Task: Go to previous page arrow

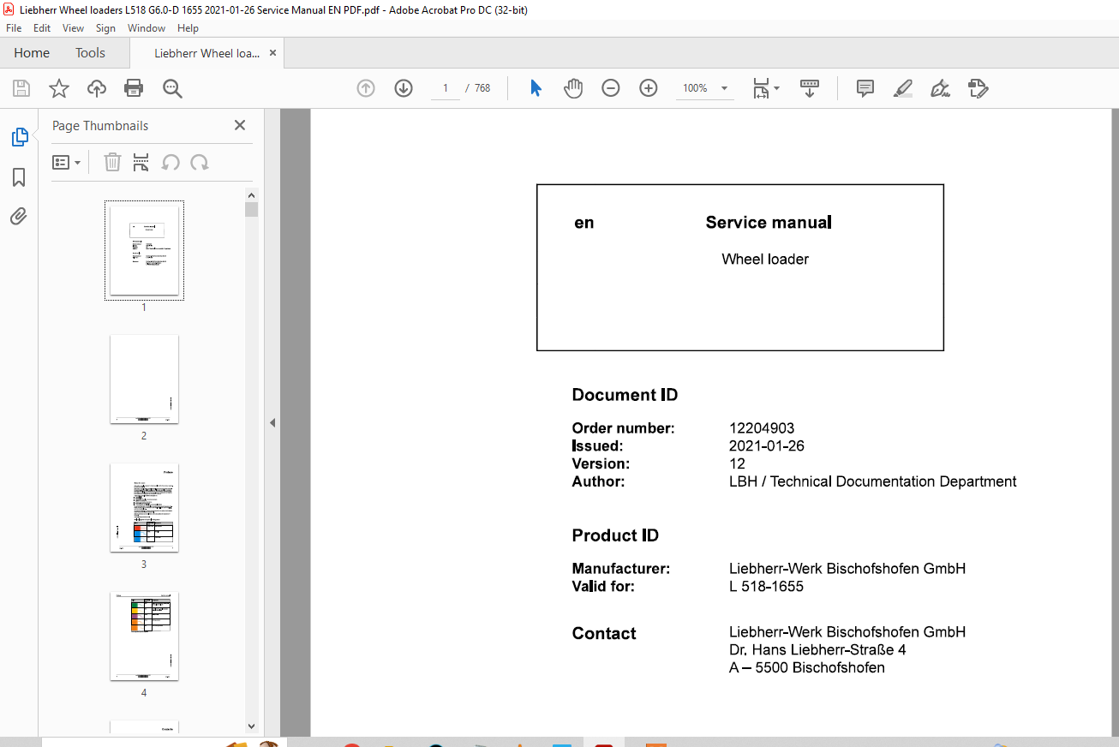Action: 366,88
